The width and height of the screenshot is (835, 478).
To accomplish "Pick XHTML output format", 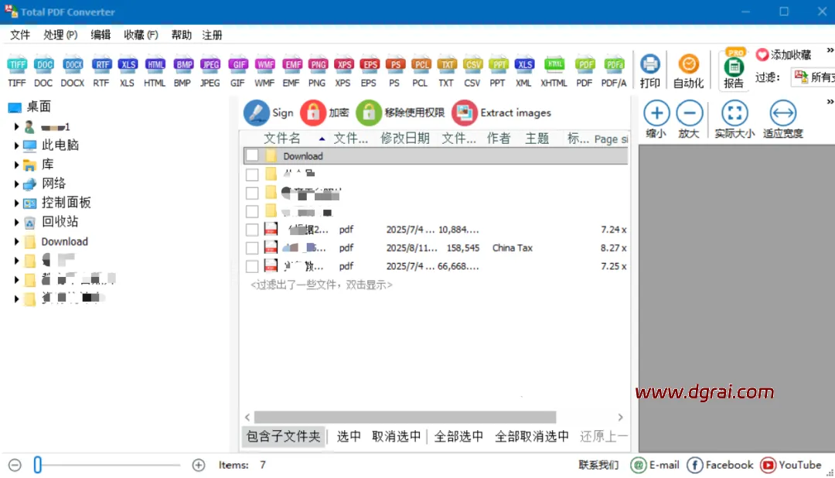I will tap(554, 71).
